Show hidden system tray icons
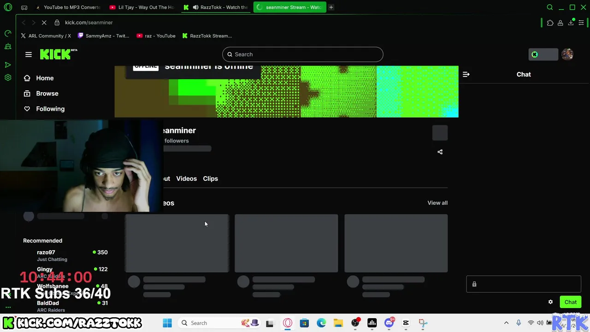This screenshot has height=332, width=590. (x=506, y=323)
